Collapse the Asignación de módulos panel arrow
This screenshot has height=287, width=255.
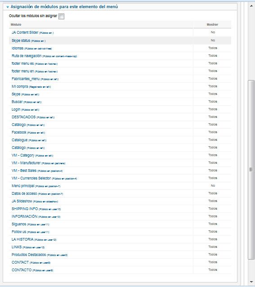coord(8,7)
